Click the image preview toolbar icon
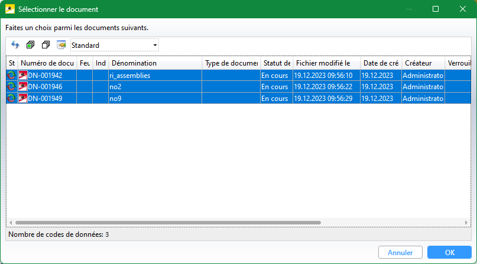Screen dimensions: 477x264 click(61, 45)
